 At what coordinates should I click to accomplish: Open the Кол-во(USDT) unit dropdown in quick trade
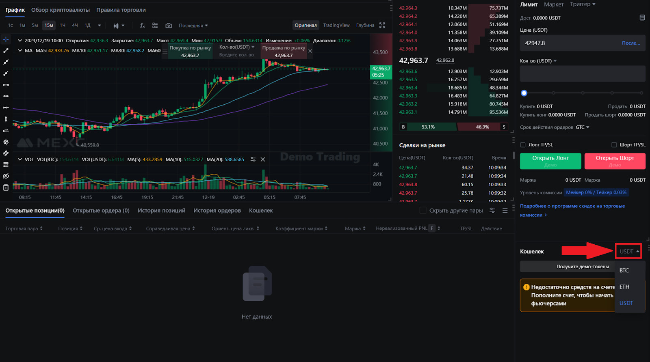[x=237, y=47]
